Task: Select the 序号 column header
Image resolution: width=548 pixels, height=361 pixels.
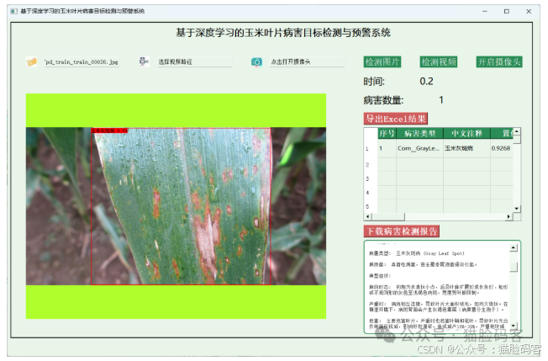Action: pyautogui.click(x=387, y=133)
